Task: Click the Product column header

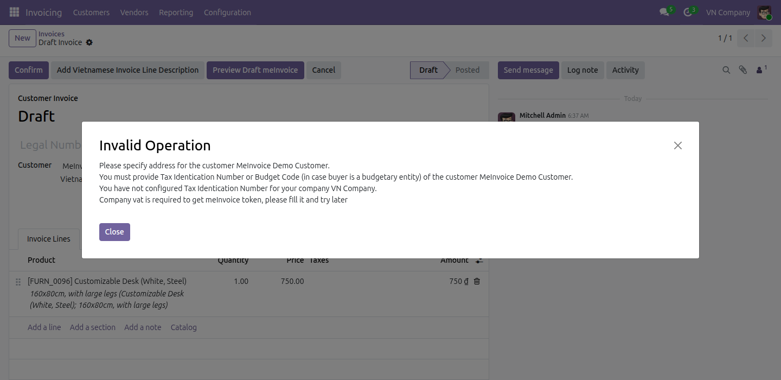Action: pyautogui.click(x=41, y=260)
